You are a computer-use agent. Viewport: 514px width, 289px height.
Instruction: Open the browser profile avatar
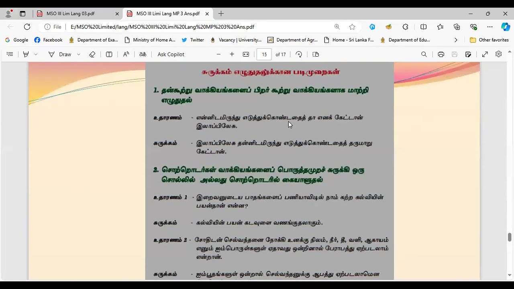click(x=8, y=14)
